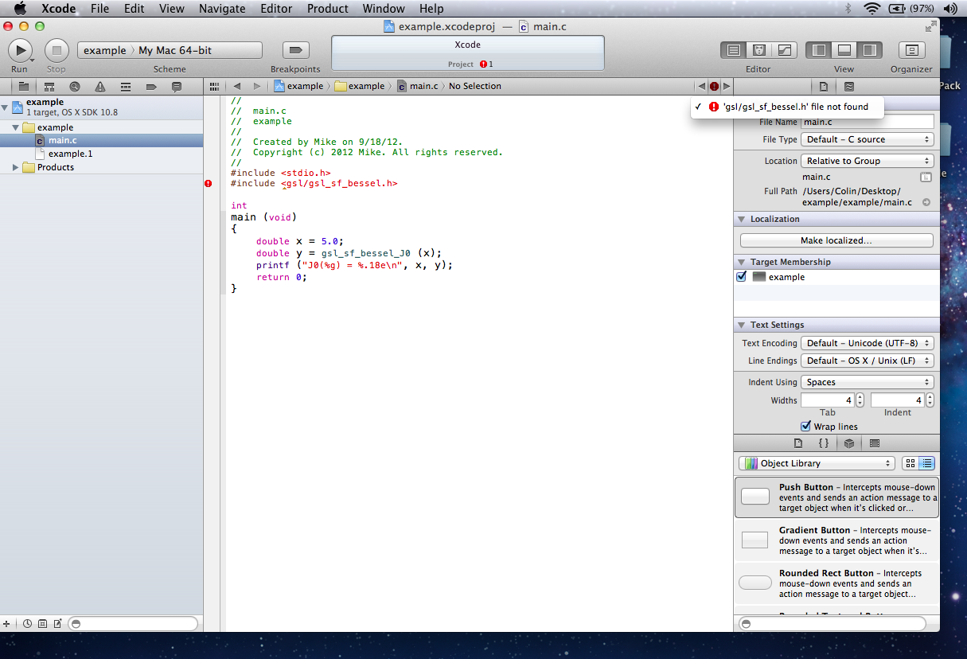Open the Object Library selector
Screen dimensions: 967x659
pos(817,463)
